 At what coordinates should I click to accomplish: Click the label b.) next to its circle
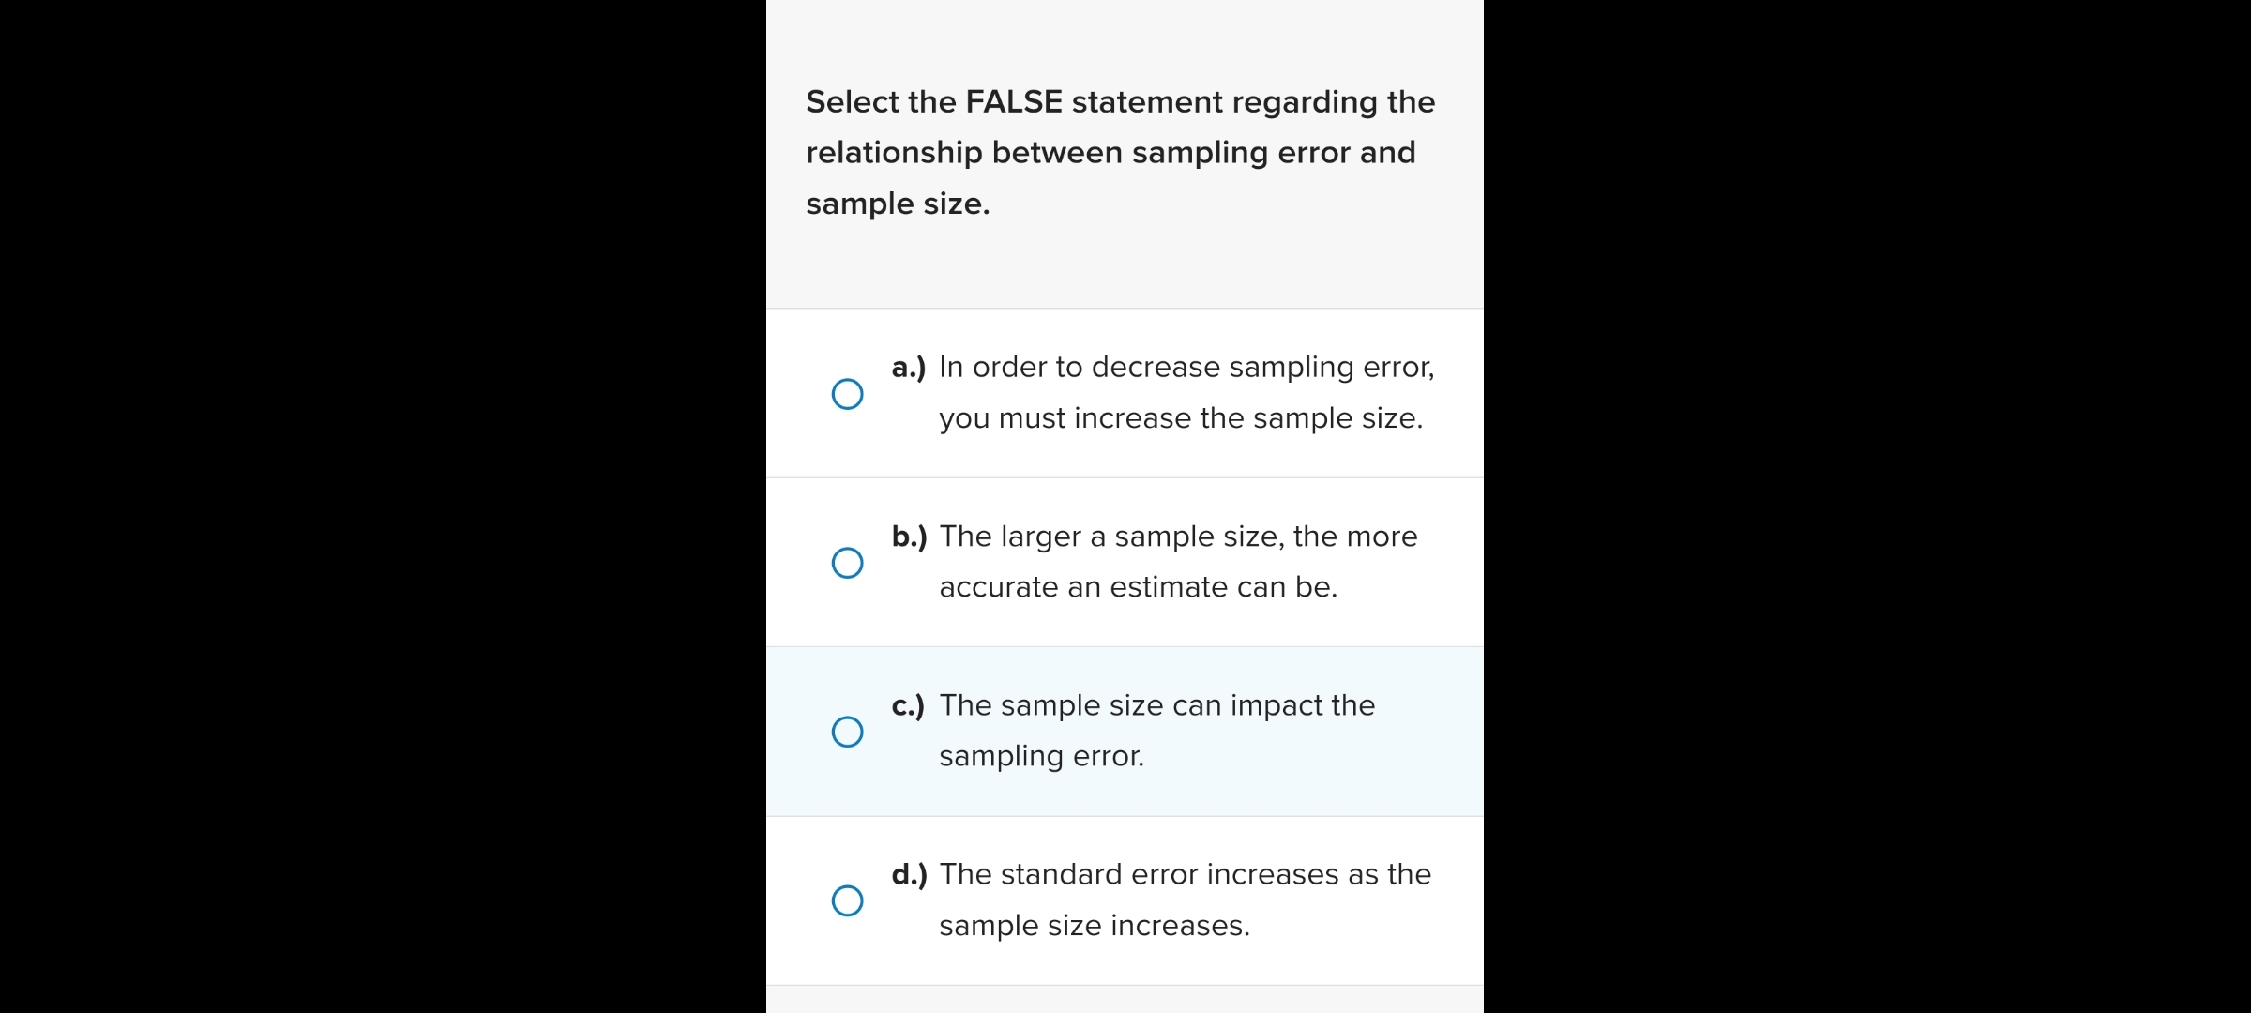click(x=908, y=536)
